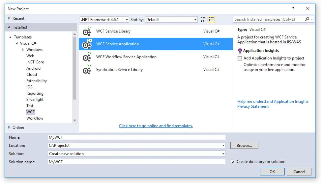Click the WCF Service Library template icon
Image resolution: width=321 pixels, height=183 pixels.
click(x=87, y=31)
